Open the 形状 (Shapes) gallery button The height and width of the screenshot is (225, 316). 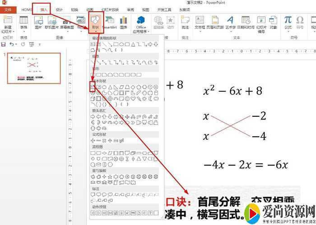pos(95,22)
